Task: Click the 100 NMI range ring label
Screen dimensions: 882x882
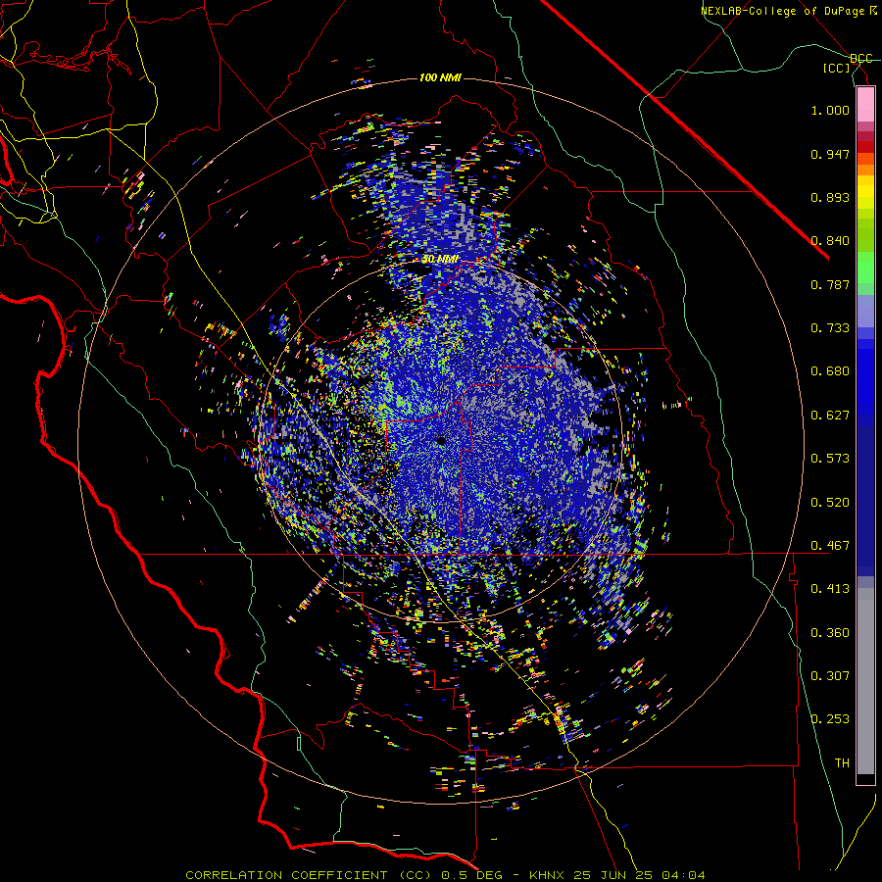Action: [440, 77]
